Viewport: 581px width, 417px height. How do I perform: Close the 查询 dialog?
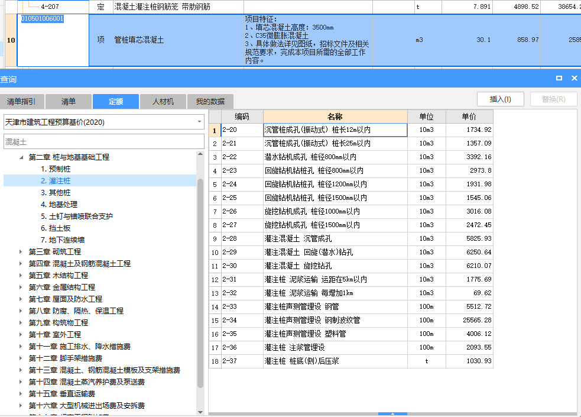pyautogui.click(x=574, y=78)
